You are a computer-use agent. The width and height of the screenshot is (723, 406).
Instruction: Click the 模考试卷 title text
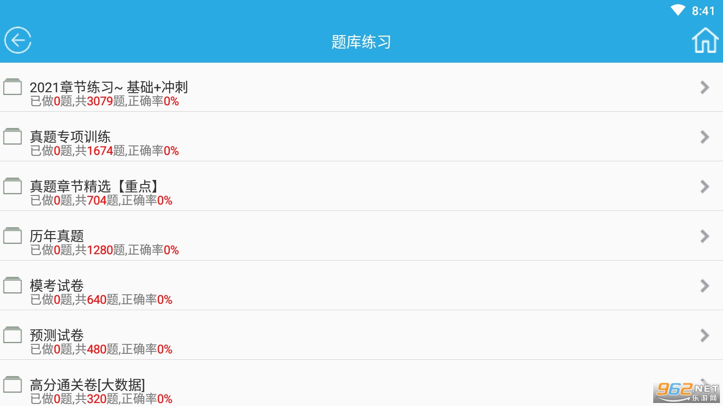57,286
